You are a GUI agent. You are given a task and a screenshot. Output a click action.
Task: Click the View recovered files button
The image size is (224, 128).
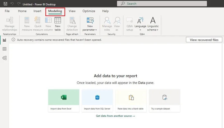[204, 40]
